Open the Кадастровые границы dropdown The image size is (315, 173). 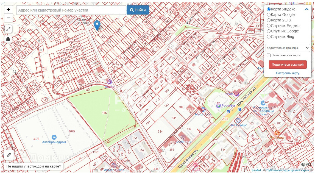click(288, 48)
